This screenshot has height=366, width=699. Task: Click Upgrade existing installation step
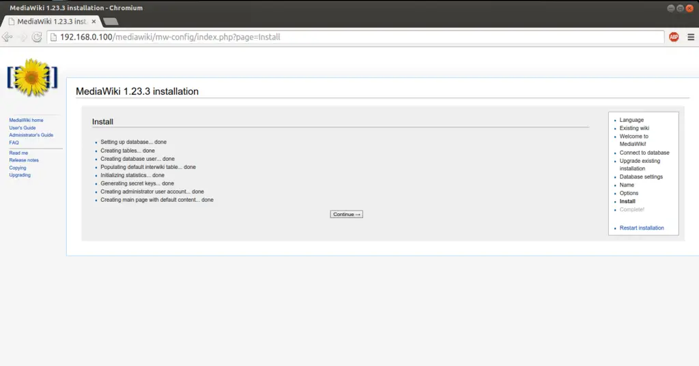[x=640, y=165]
